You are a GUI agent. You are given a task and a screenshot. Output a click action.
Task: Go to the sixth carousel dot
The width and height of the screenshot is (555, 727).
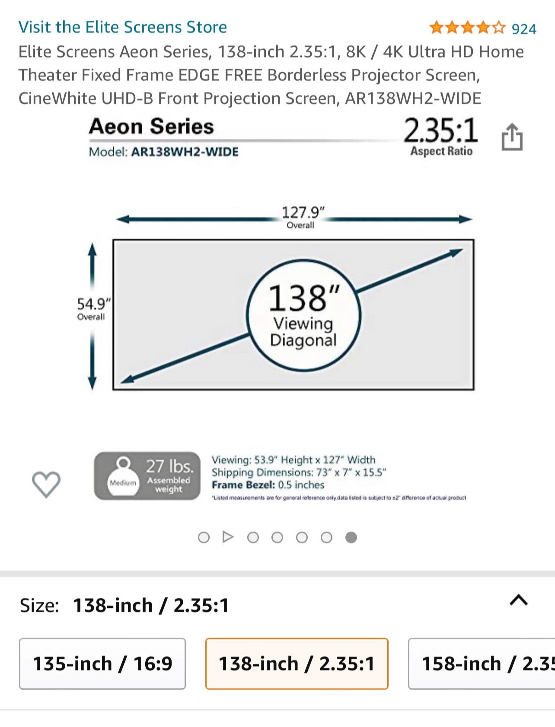tap(326, 537)
